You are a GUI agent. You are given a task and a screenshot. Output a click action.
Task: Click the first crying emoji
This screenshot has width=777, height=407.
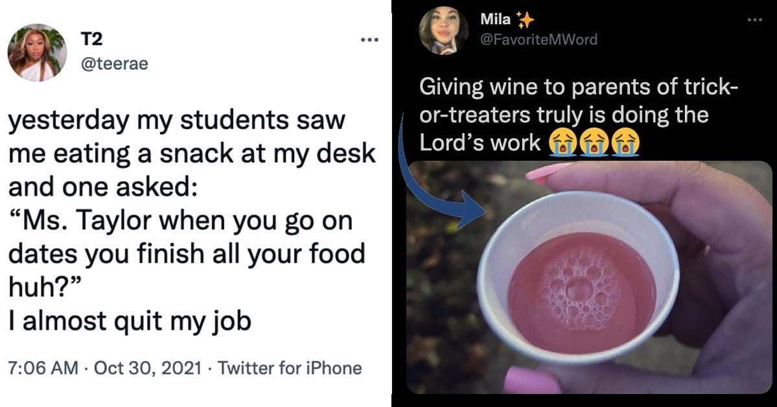click(562, 144)
